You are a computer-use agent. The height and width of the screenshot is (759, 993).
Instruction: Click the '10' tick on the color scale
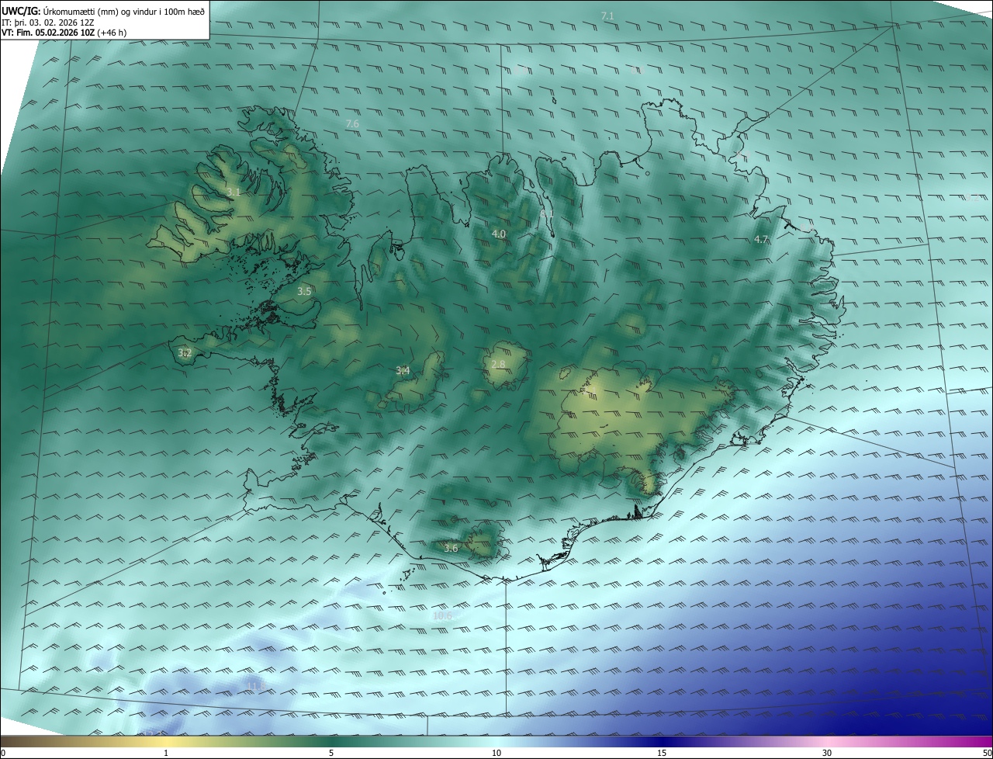pyautogui.click(x=496, y=753)
